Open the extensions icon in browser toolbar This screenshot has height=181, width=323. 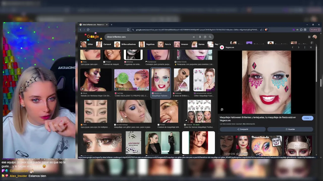(301, 30)
